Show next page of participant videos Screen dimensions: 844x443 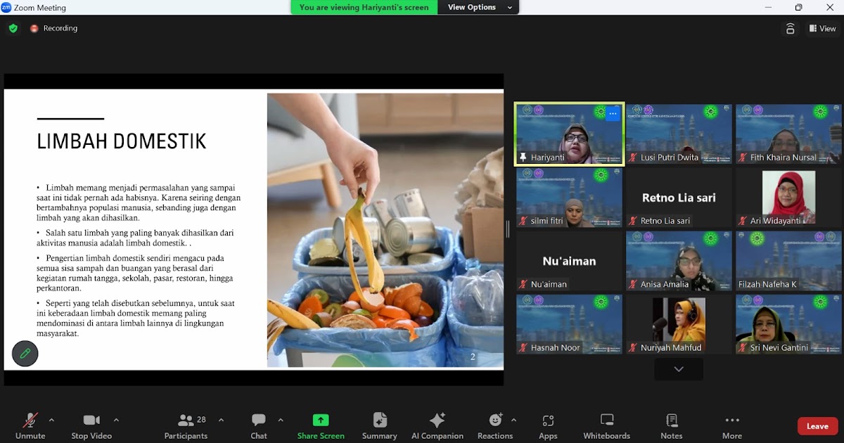click(678, 369)
